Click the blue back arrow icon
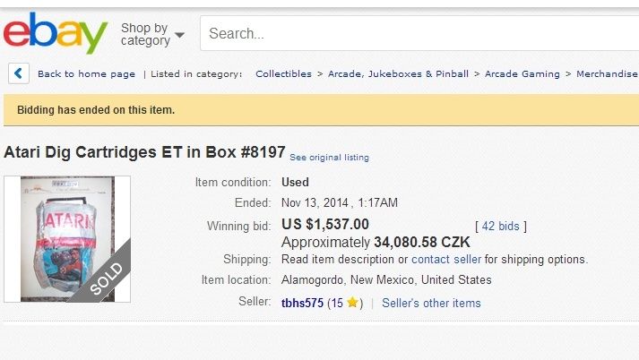The width and height of the screenshot is (639, 360). coord(18,73)
